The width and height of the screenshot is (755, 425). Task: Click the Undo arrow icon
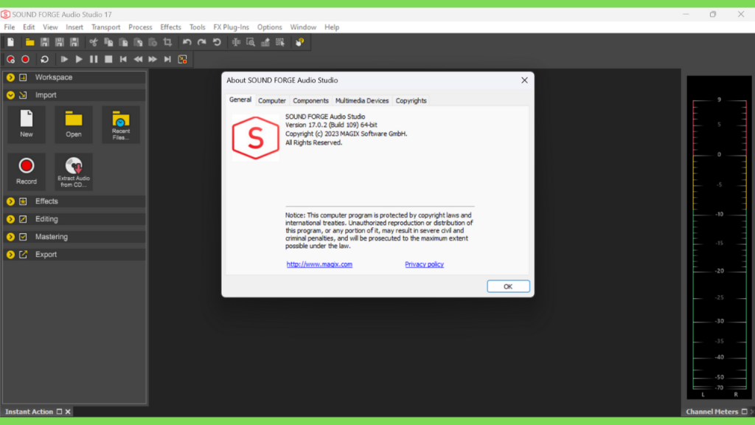point(187,42)
